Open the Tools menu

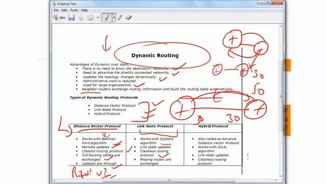point(74,10)
